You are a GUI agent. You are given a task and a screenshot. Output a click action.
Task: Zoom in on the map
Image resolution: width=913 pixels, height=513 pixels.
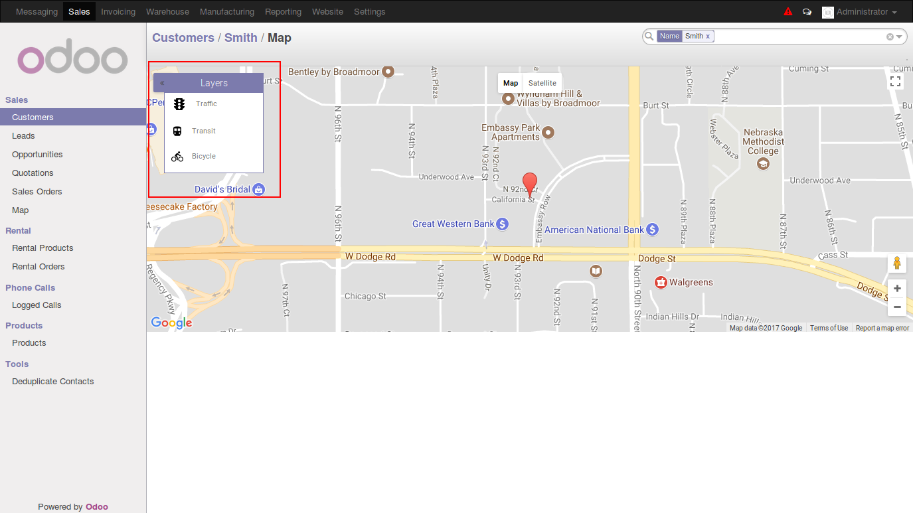(x=897, y=289)
